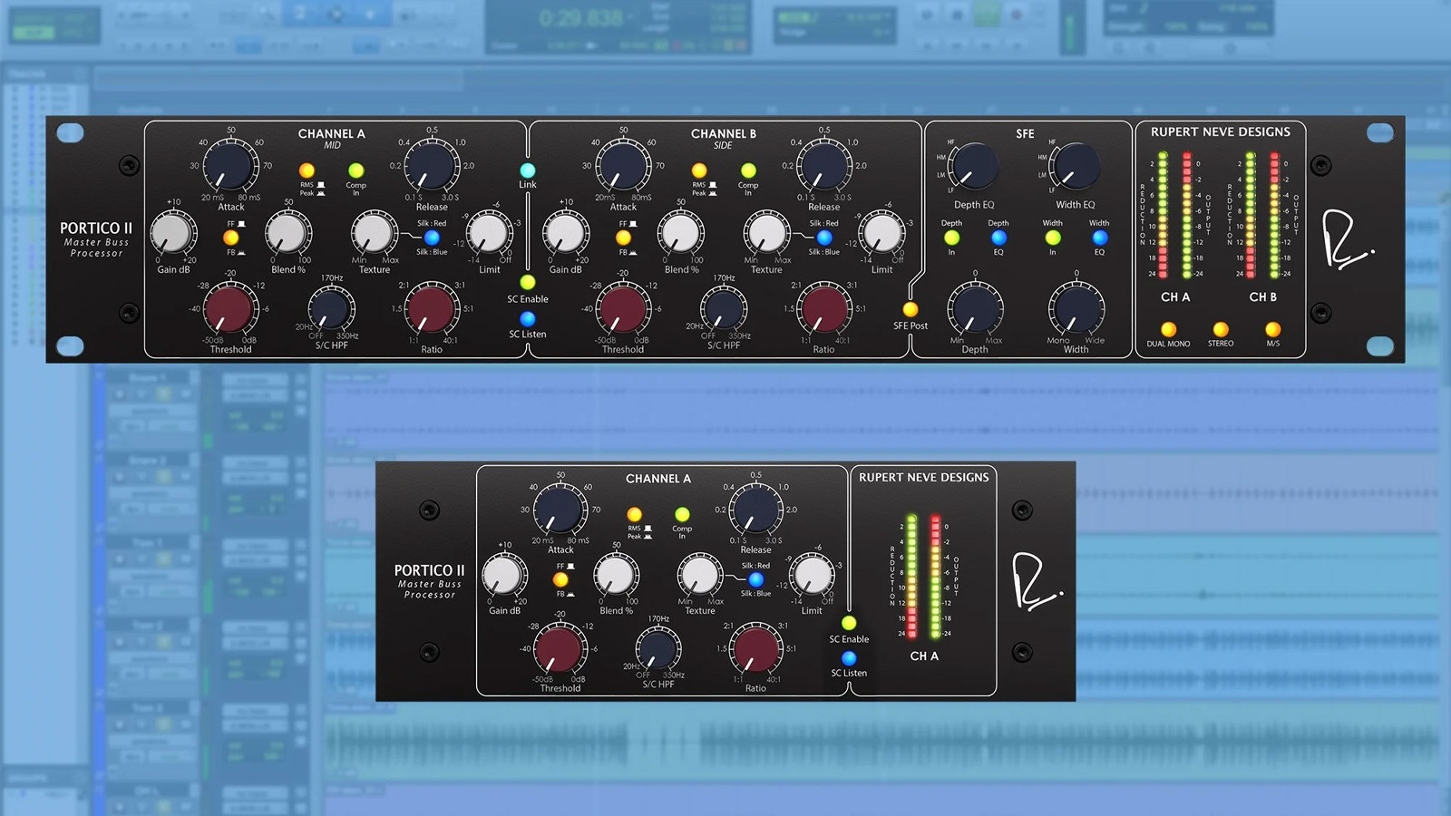Click SFE Width Mono/Wide knob
Viewport: 1451px width, 816px height.
pyautogui.click(x=1076, y=309)
